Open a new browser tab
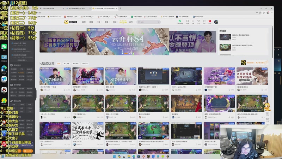This screenshot has height=159, width=282. (120, 8)
